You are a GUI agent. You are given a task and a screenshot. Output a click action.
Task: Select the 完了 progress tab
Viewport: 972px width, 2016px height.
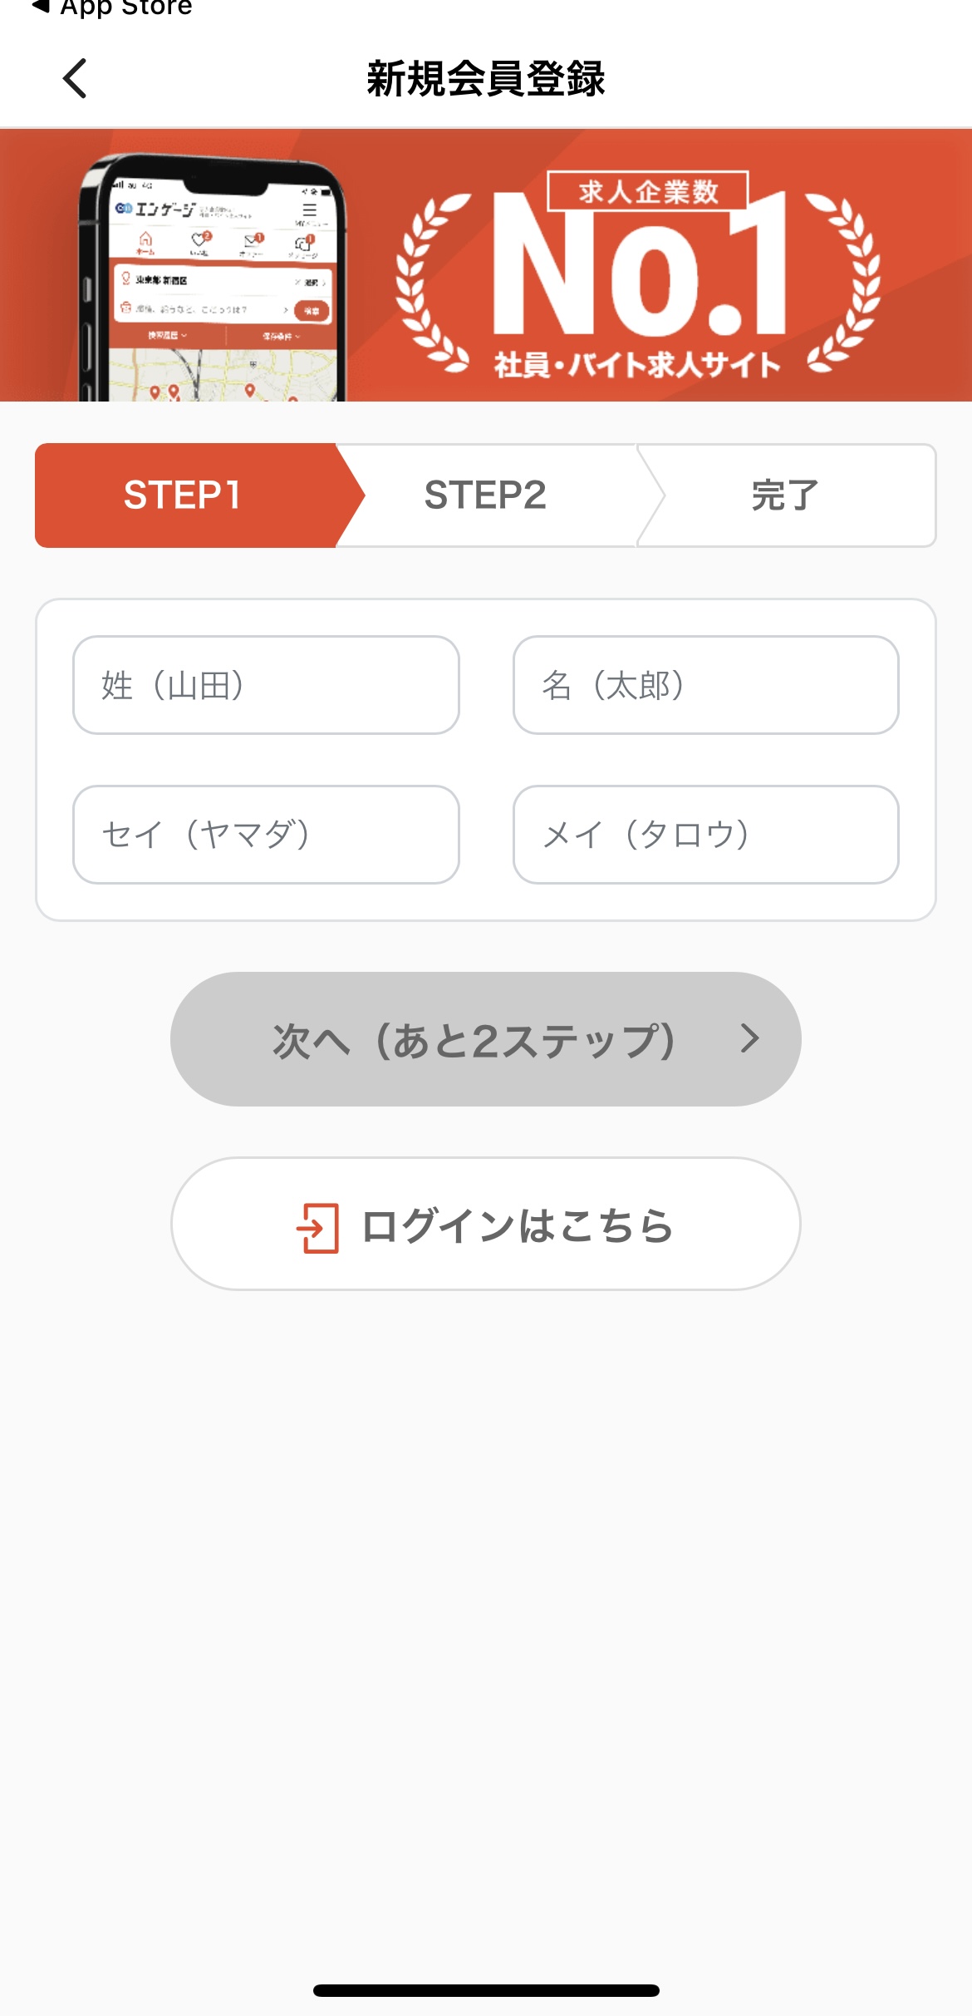784,495
